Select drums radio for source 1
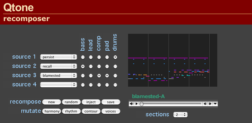Screen dimensions: 252x123 click(115, 57)
